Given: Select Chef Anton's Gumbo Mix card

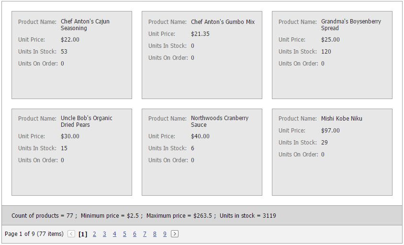Looking at the screenshot, I should pos(202,55).
